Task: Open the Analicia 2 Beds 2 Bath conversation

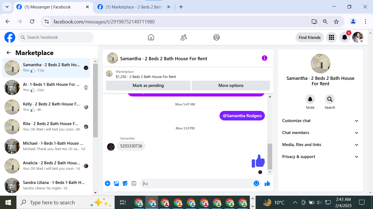Action: (46, 166)
